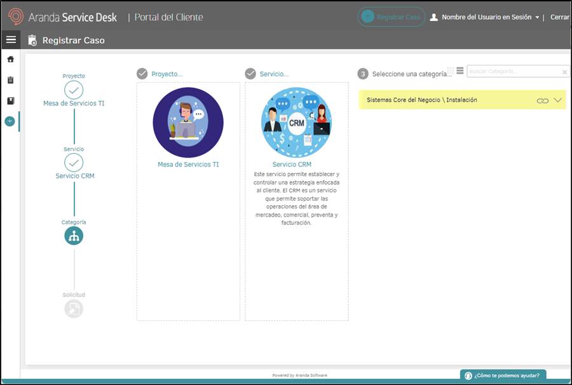Switch categories to list view
The width and height of the screenshot is (572, 385).
(460, 71)
